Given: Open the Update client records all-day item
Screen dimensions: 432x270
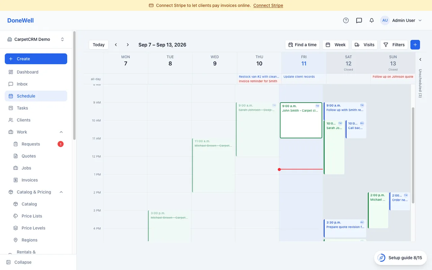Looking at the screenshot, I should tap(299, 77).
